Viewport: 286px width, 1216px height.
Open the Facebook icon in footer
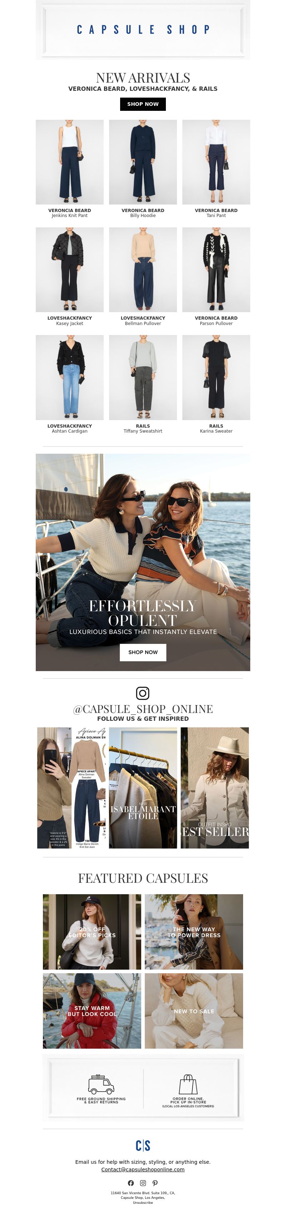tap(131, 1183)
